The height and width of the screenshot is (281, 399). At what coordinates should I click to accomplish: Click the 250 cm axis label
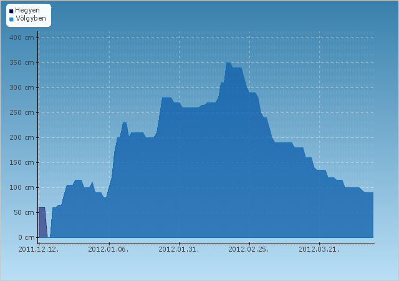click(x=22, y=112)
